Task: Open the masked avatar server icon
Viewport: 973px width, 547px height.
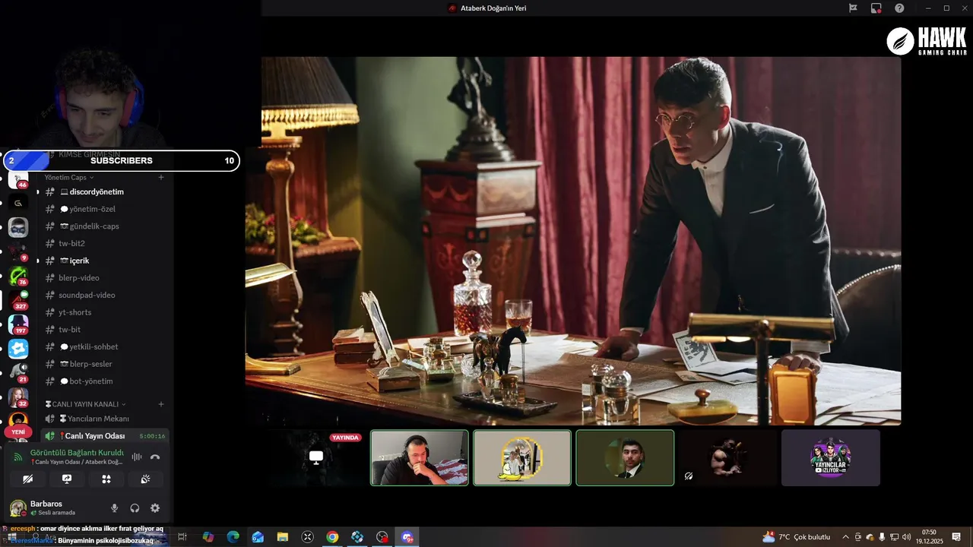Action: click(x=18, y=227)
